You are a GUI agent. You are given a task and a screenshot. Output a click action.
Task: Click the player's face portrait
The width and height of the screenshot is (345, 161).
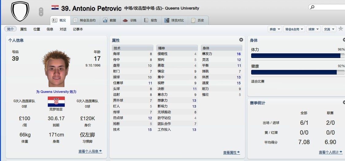56,69
